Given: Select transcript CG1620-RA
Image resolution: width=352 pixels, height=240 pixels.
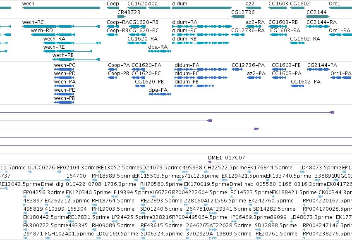Looking at the screenshot, I should tap(137, 43).
